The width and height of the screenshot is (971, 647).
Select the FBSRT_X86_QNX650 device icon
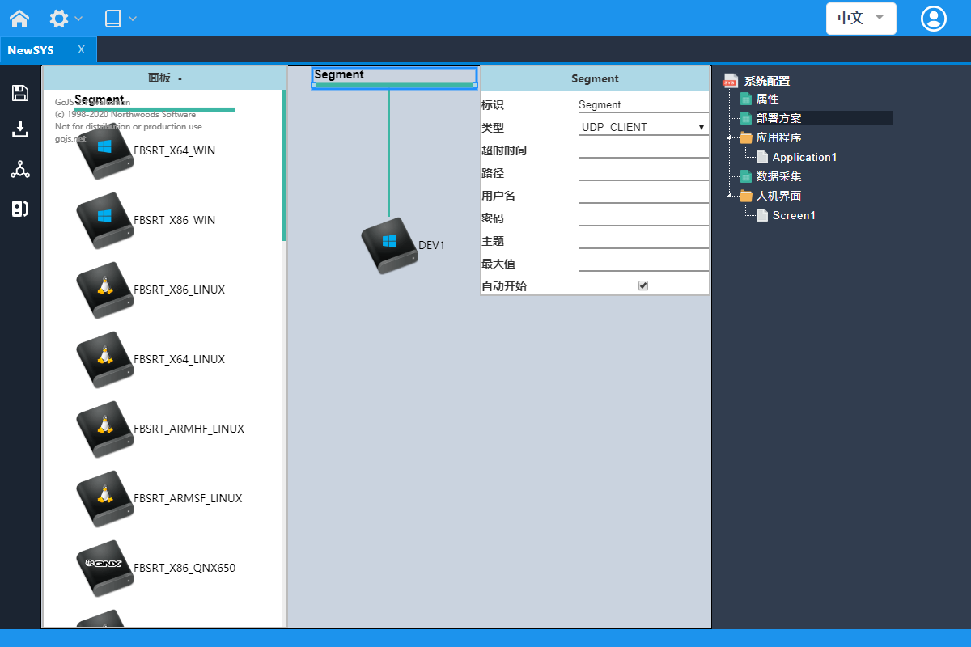pyautogui.click(x=104, y=569)
